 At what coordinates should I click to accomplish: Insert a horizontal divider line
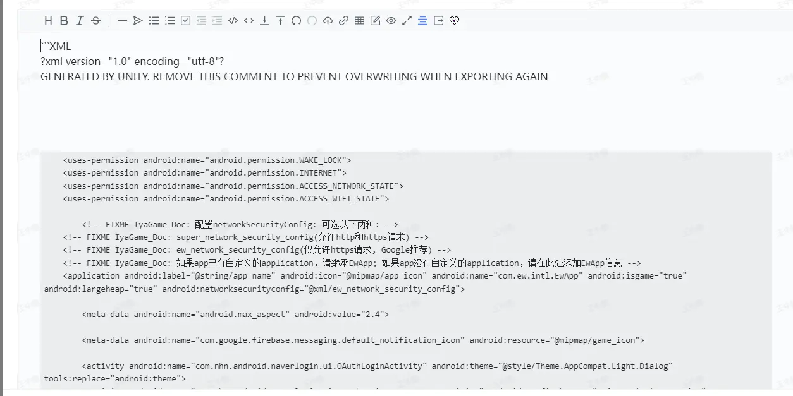click(x=122, y=21)
